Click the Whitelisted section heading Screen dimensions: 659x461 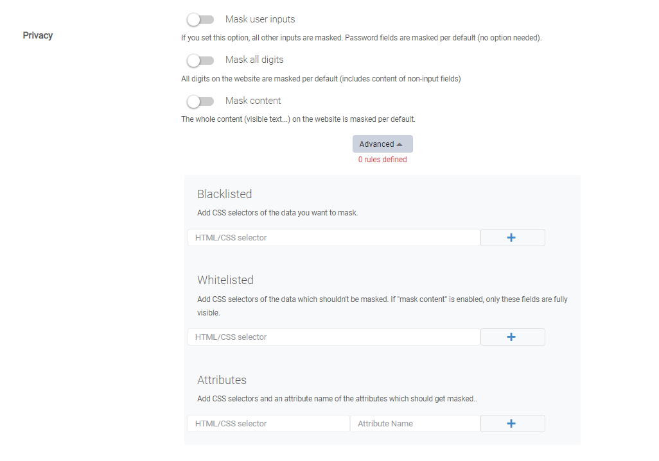[225, 280]
